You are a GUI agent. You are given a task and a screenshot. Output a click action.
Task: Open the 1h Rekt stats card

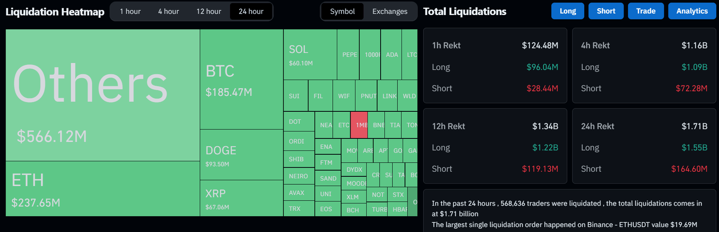[x=495, y=65]
